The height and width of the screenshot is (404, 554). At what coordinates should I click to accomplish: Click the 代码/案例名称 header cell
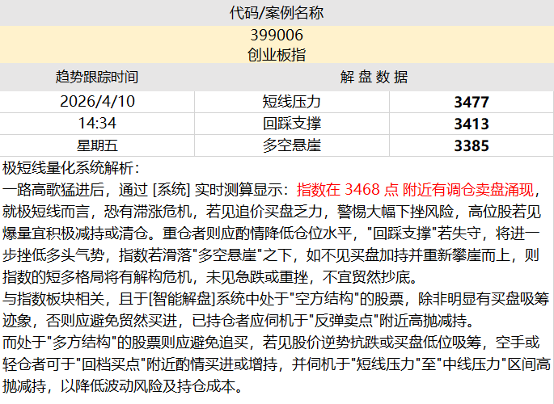pos(277,14)
